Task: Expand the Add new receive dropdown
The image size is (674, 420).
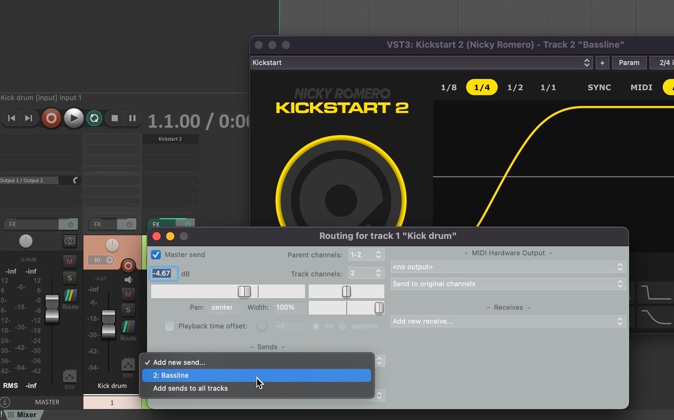Action: (x=508, y=322)
